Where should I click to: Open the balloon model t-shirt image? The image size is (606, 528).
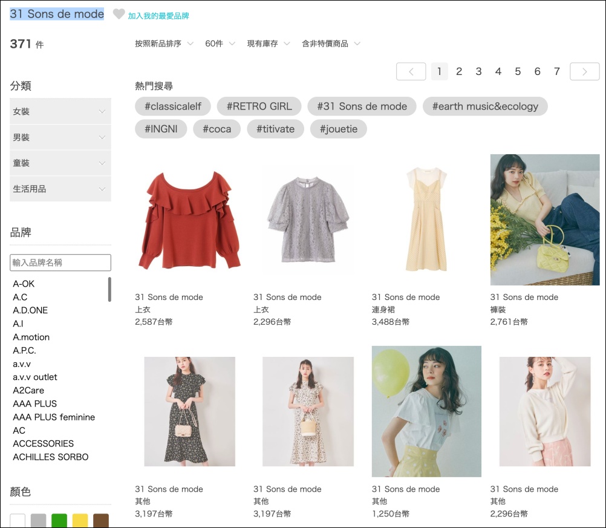[426, 411]
